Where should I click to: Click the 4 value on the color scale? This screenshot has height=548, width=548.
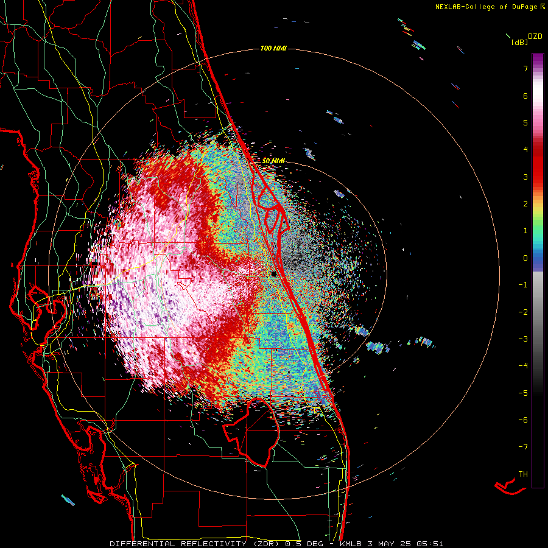click(525, 150)
